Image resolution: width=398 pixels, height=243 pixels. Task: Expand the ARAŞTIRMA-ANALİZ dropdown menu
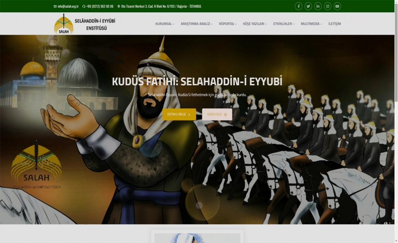pyautogui.click(x=196, y=24)
